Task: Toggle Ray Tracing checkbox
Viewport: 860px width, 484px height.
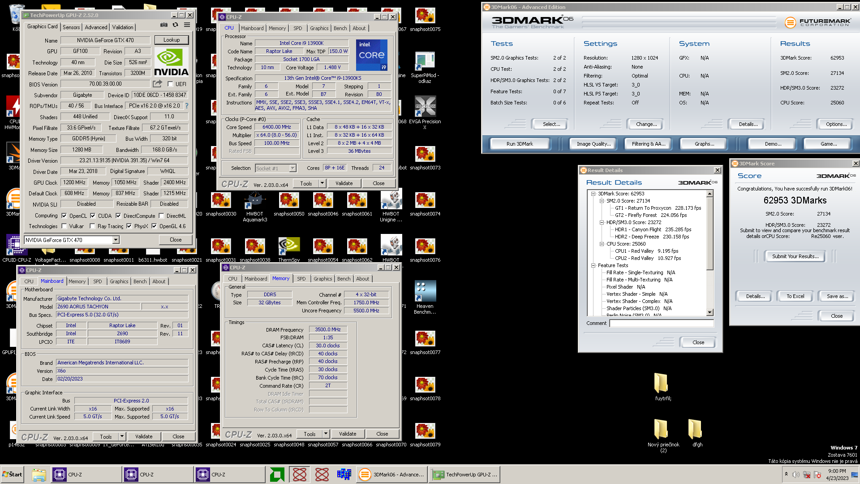Action: click(92, 226)
